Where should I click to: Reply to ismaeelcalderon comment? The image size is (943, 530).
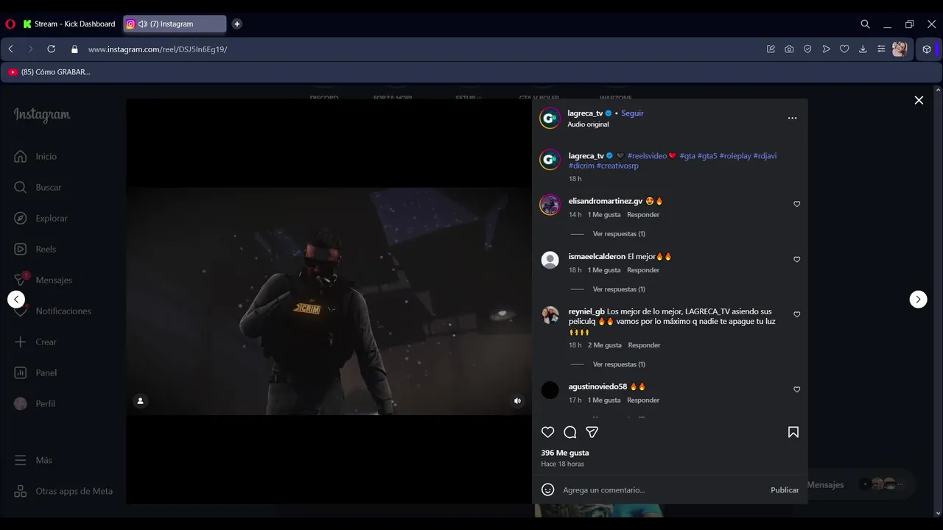tap(643, 270)
